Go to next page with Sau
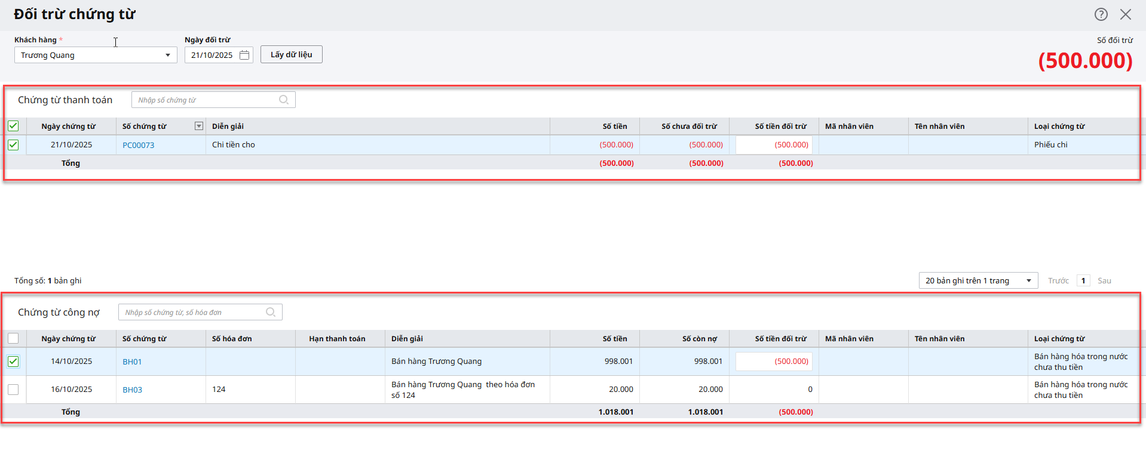Image resolution: width=1146 pixels, height=454 pixels. 1104,280
